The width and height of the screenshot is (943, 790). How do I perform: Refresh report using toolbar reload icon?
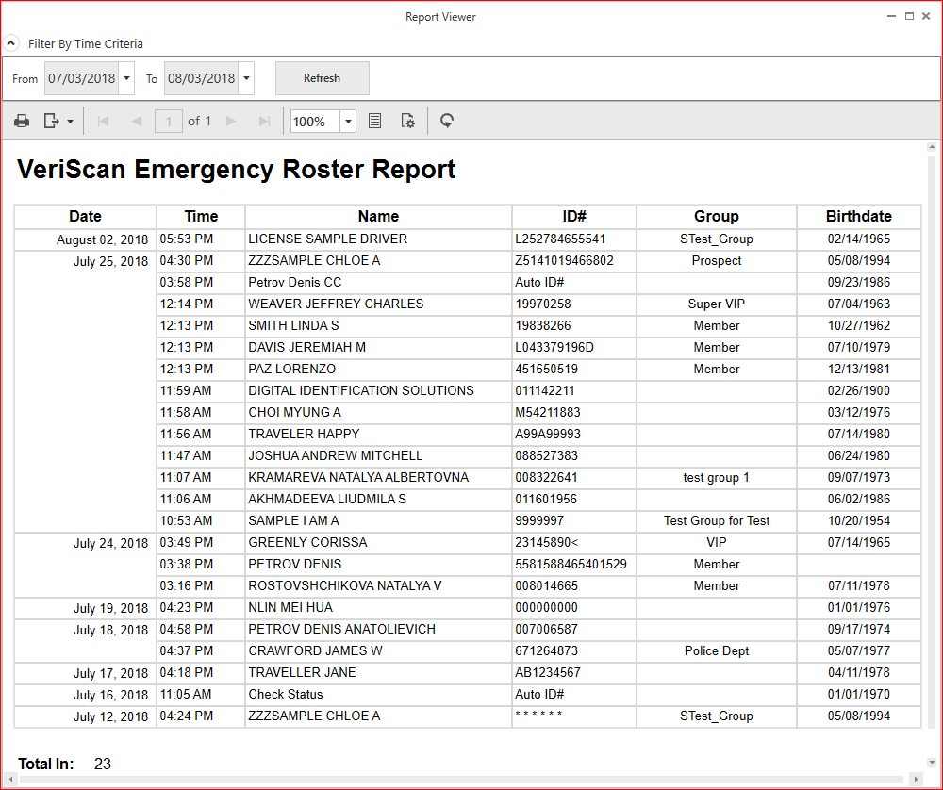pos(447,122)
